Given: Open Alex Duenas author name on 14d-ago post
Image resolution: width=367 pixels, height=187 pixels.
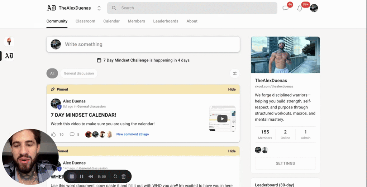Looking at the screenshot, I should click(74, 163).
